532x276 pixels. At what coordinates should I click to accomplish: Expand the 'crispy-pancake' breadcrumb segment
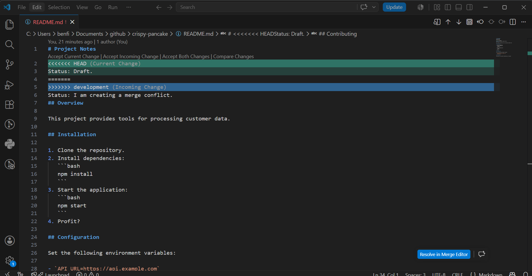click(150, 34)
